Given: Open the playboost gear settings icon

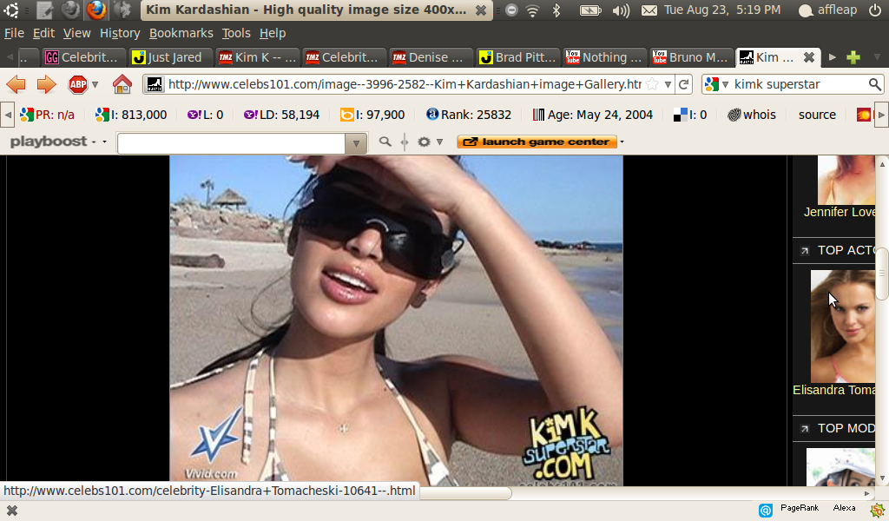Looking at the screenshot, I should pyautogui.click(x=424, y=142).
